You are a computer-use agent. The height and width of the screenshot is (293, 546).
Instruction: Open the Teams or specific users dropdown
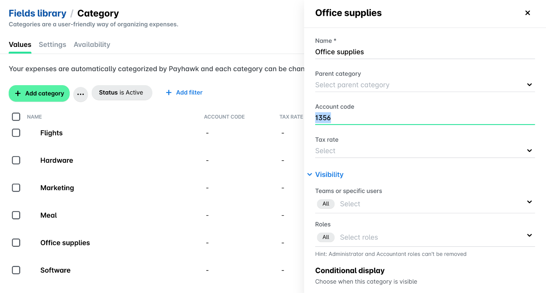pyautogui.click(x=425, y=204)
